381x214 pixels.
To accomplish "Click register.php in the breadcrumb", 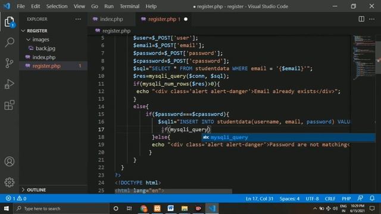I will coord(116,31).
